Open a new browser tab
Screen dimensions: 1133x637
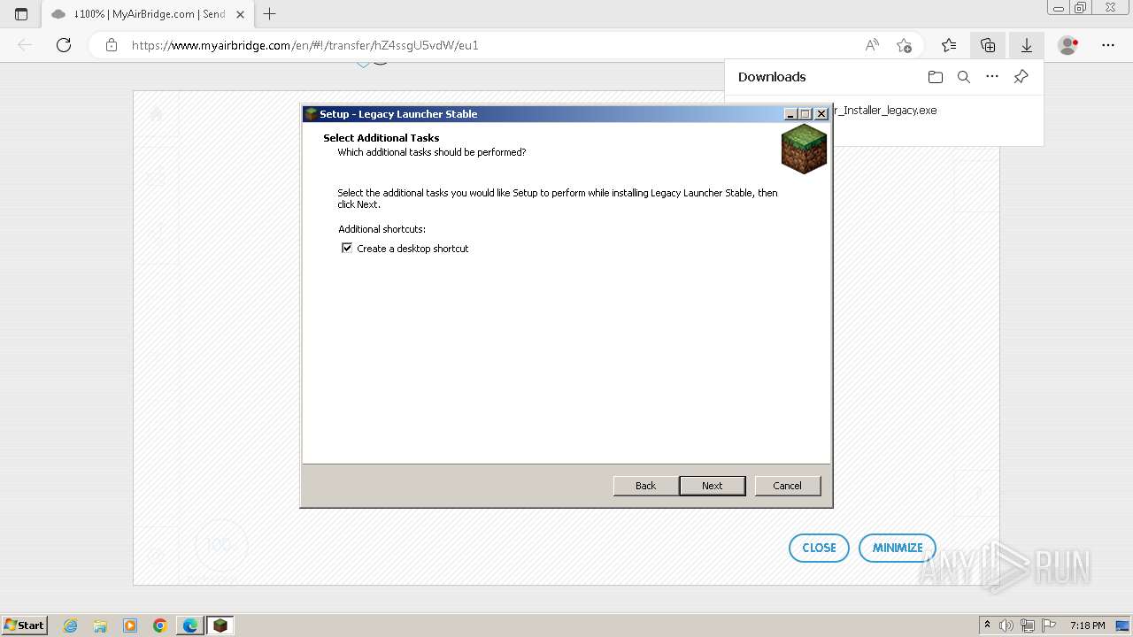[x=270, y=14]
